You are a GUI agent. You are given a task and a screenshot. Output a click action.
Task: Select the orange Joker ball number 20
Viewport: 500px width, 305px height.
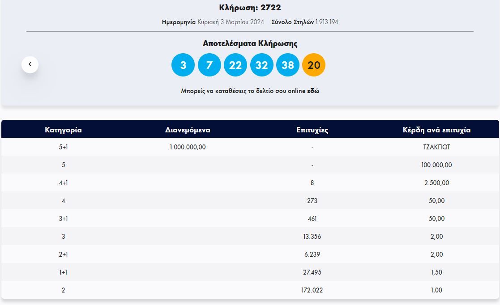(314, 65)
